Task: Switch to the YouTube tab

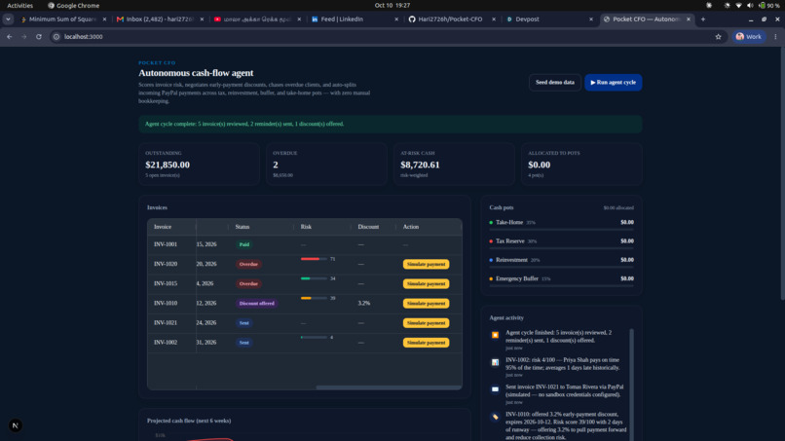Action: click(x=257, y=19)
